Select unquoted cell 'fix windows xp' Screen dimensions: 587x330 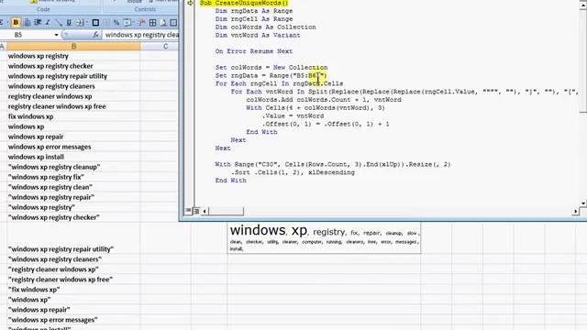point(73,116)
